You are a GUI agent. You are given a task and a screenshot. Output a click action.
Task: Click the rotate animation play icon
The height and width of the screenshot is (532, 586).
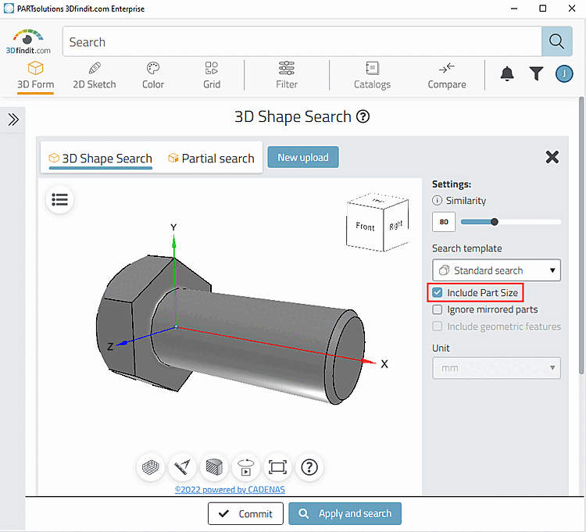point(245,467)
